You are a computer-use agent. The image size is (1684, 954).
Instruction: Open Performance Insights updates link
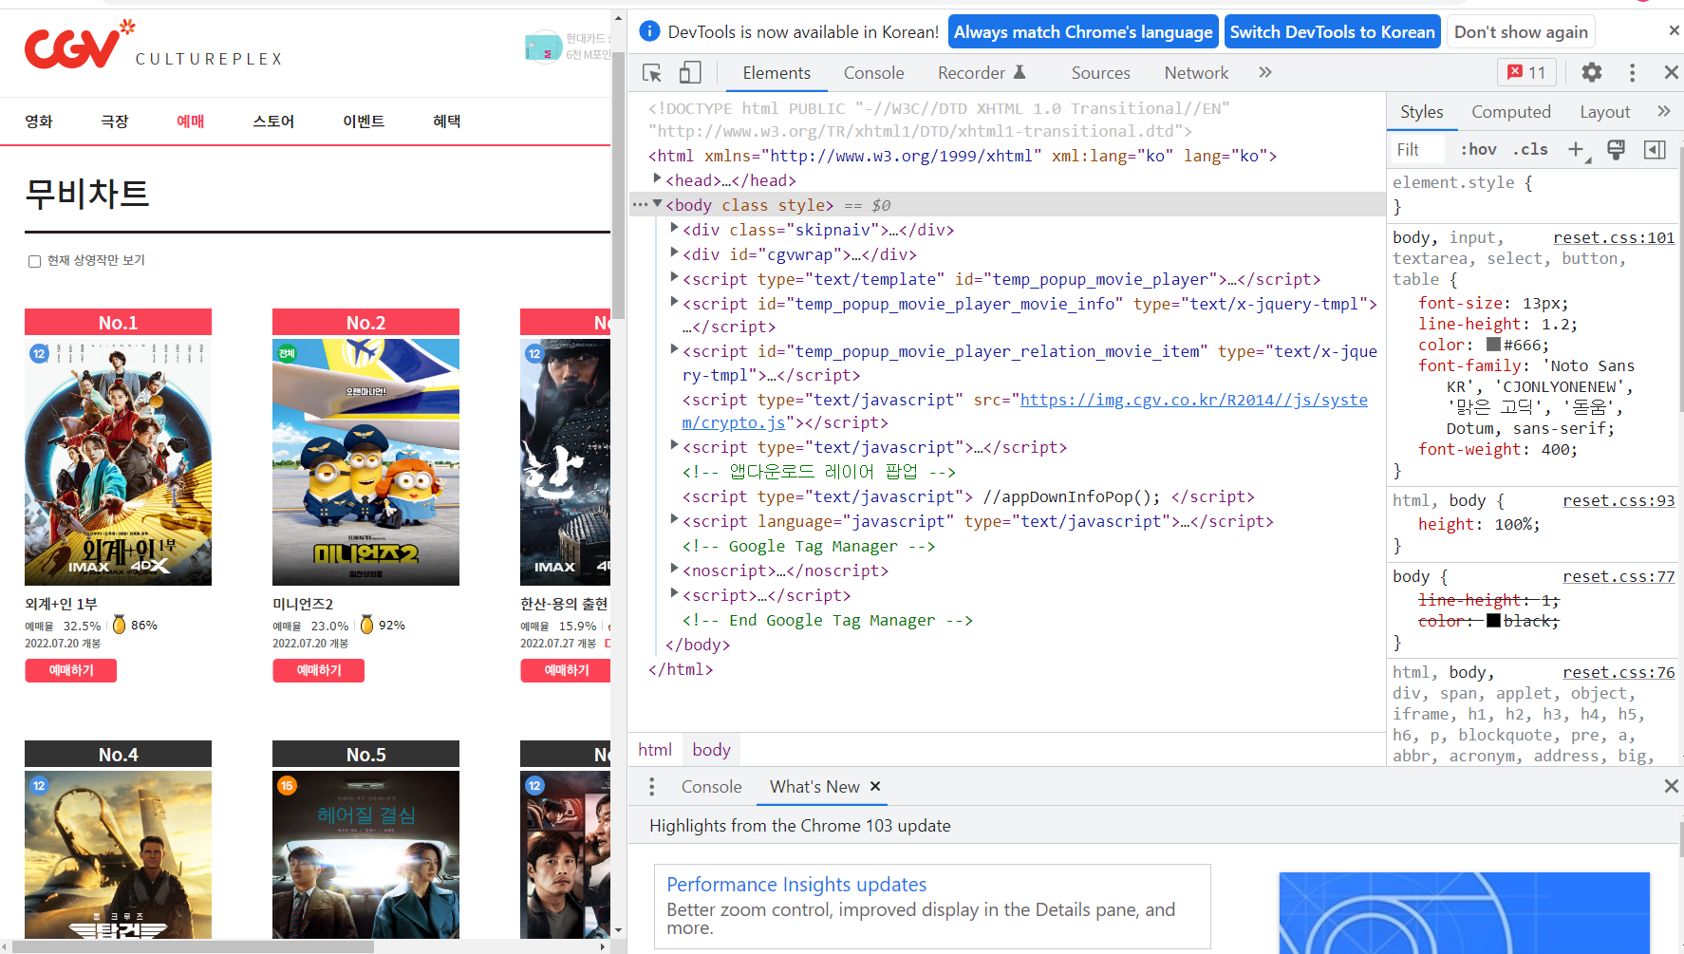coord(796,885)
